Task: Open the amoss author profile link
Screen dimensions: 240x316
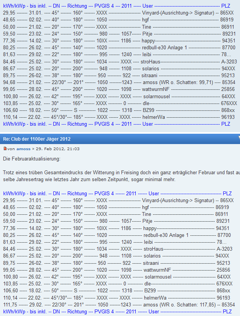Action: (23, 149)
